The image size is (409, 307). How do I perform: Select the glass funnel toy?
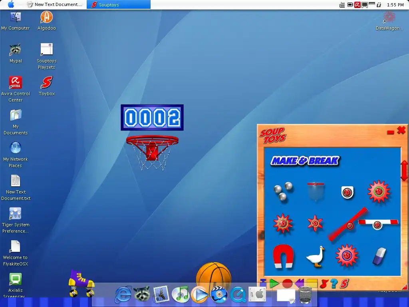pos(316,191)
